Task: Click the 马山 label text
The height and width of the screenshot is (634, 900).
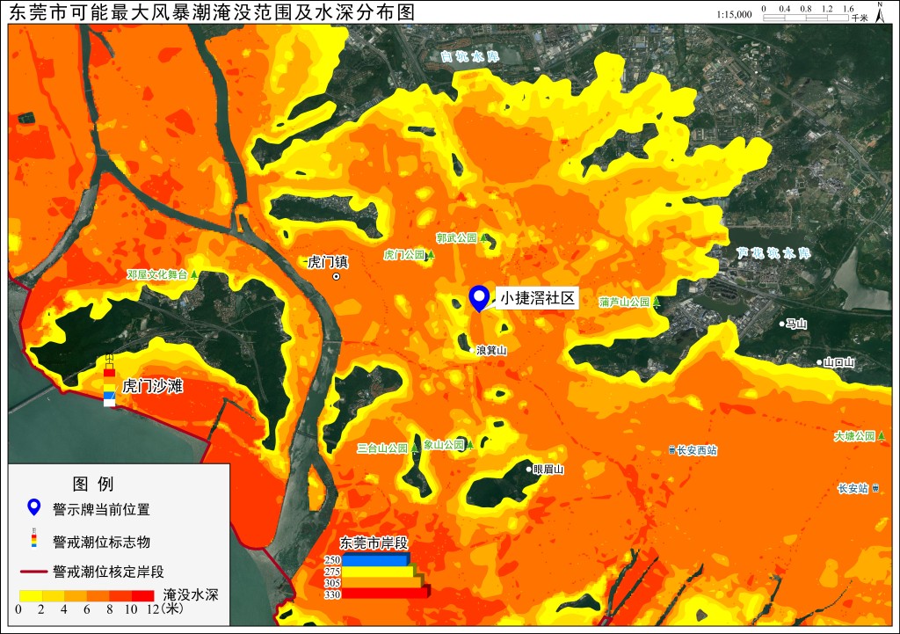Action: [x=796, y=324]
